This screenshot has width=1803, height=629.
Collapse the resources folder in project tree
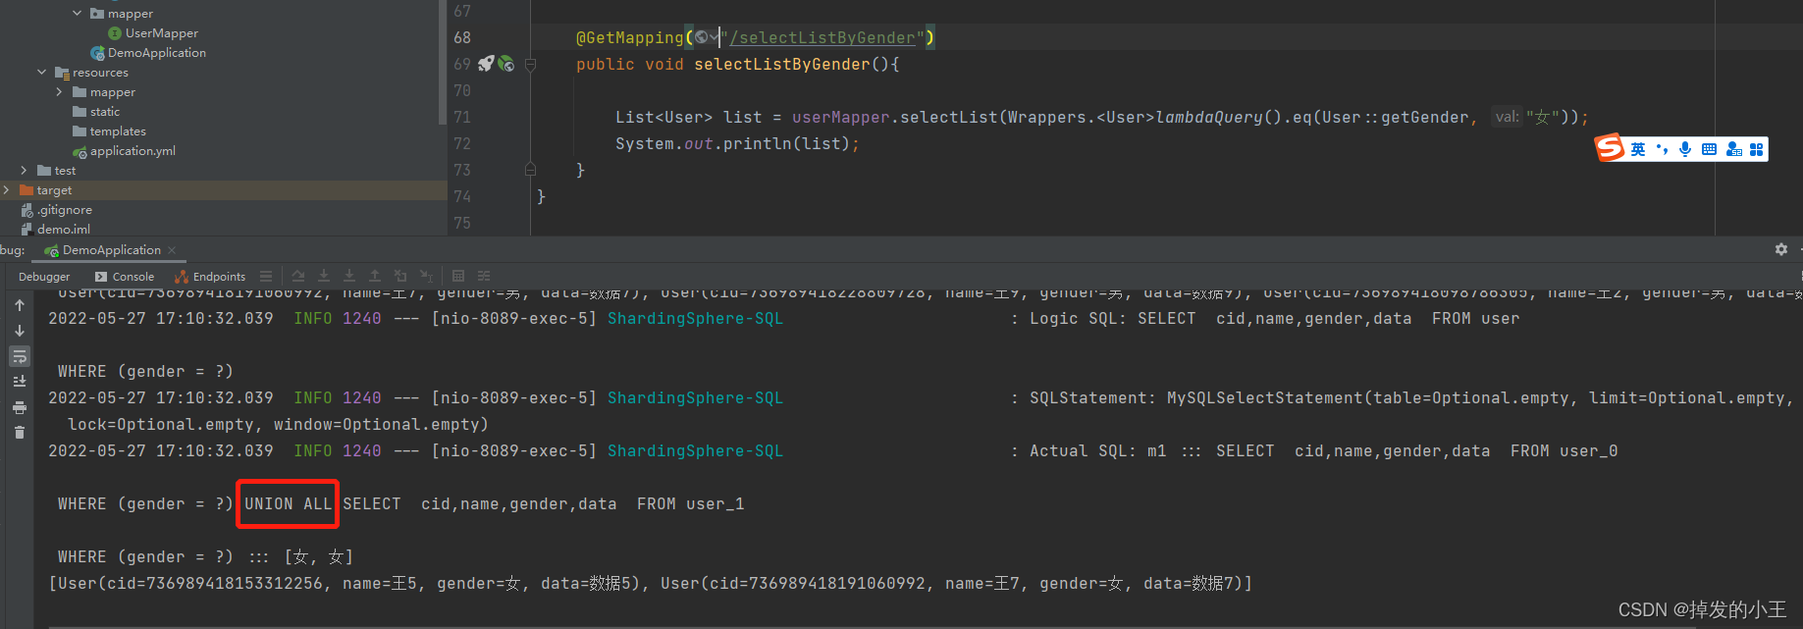coord(41,72)
